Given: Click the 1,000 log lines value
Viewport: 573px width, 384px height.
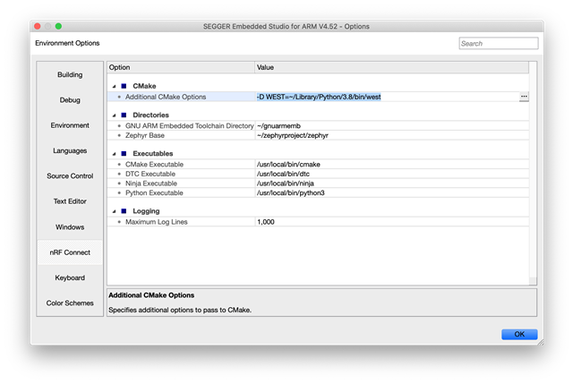Looking at the screenshot, I should point(266,222).
